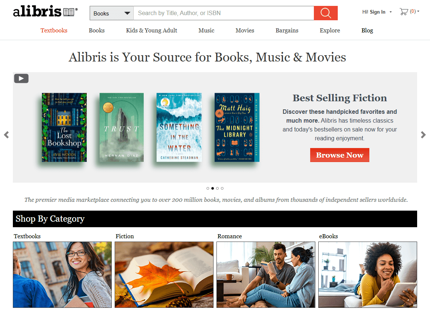
Task: Select the fourth carousel indicator dot
Action: (x=222, y=188)
